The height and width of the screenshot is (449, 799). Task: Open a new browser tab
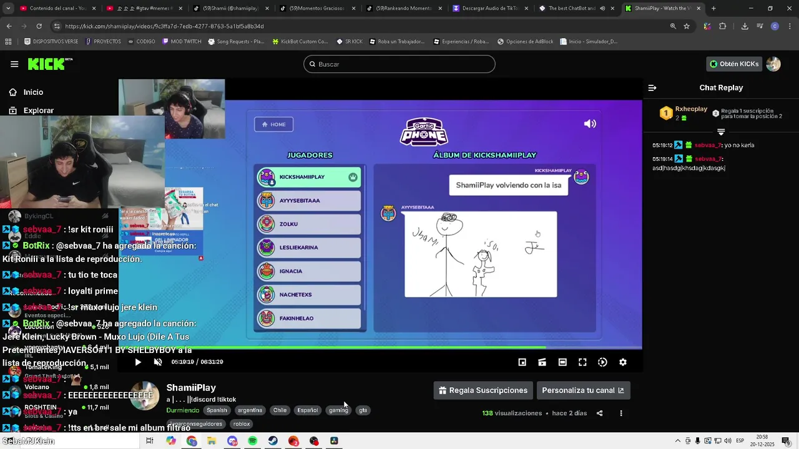713,9
